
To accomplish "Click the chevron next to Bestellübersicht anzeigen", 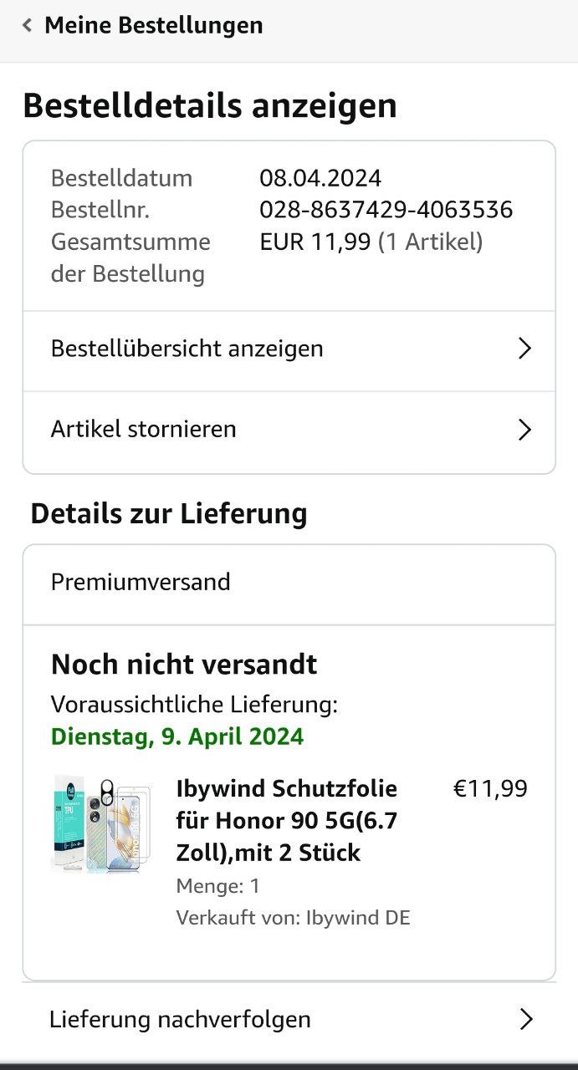I will [524, 349].
